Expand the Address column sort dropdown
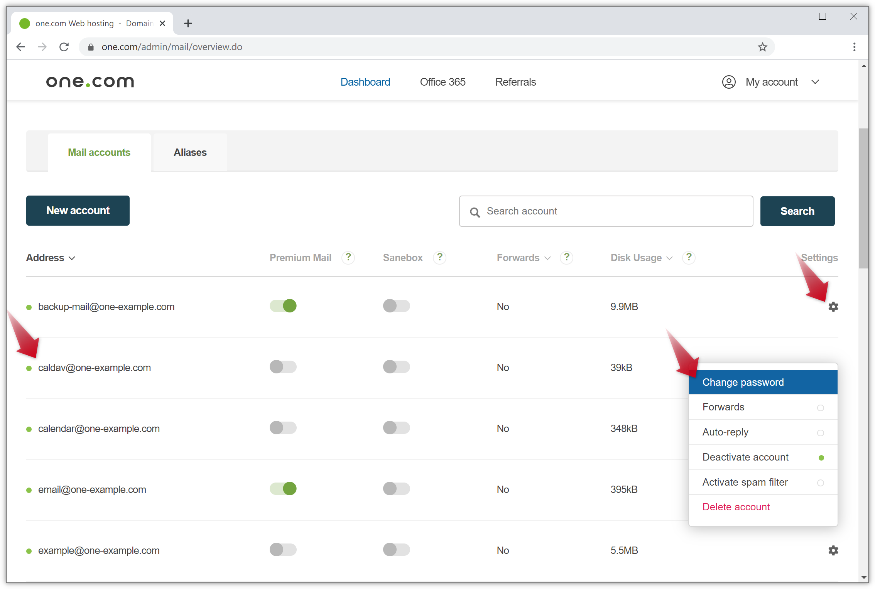 [x=72, y=257]
